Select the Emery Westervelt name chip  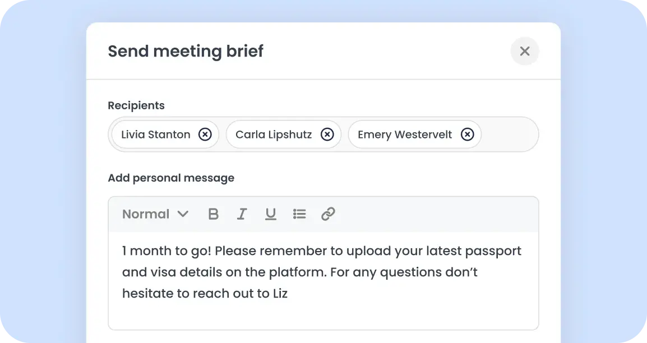click(405, 135)
